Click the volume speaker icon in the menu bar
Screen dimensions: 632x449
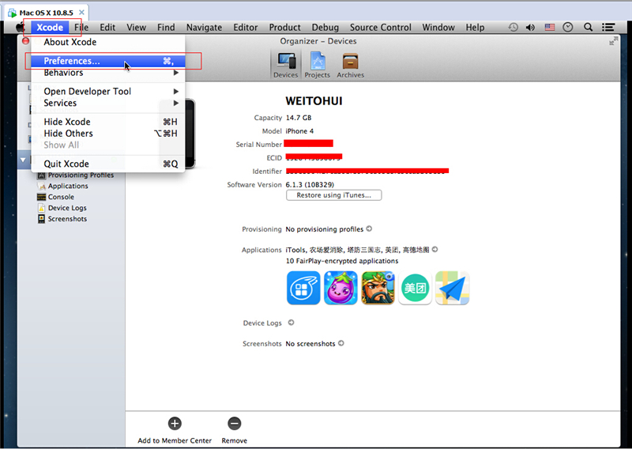pyautogui.click(x=530, y=27)
